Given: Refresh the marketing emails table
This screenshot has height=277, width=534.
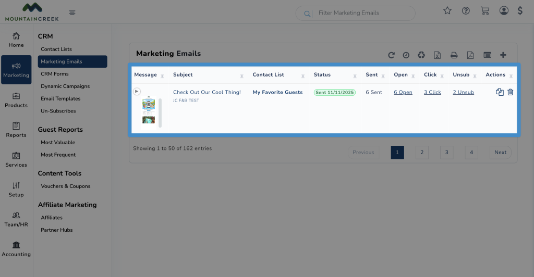Looking at the screenshot, I should 391,55.
